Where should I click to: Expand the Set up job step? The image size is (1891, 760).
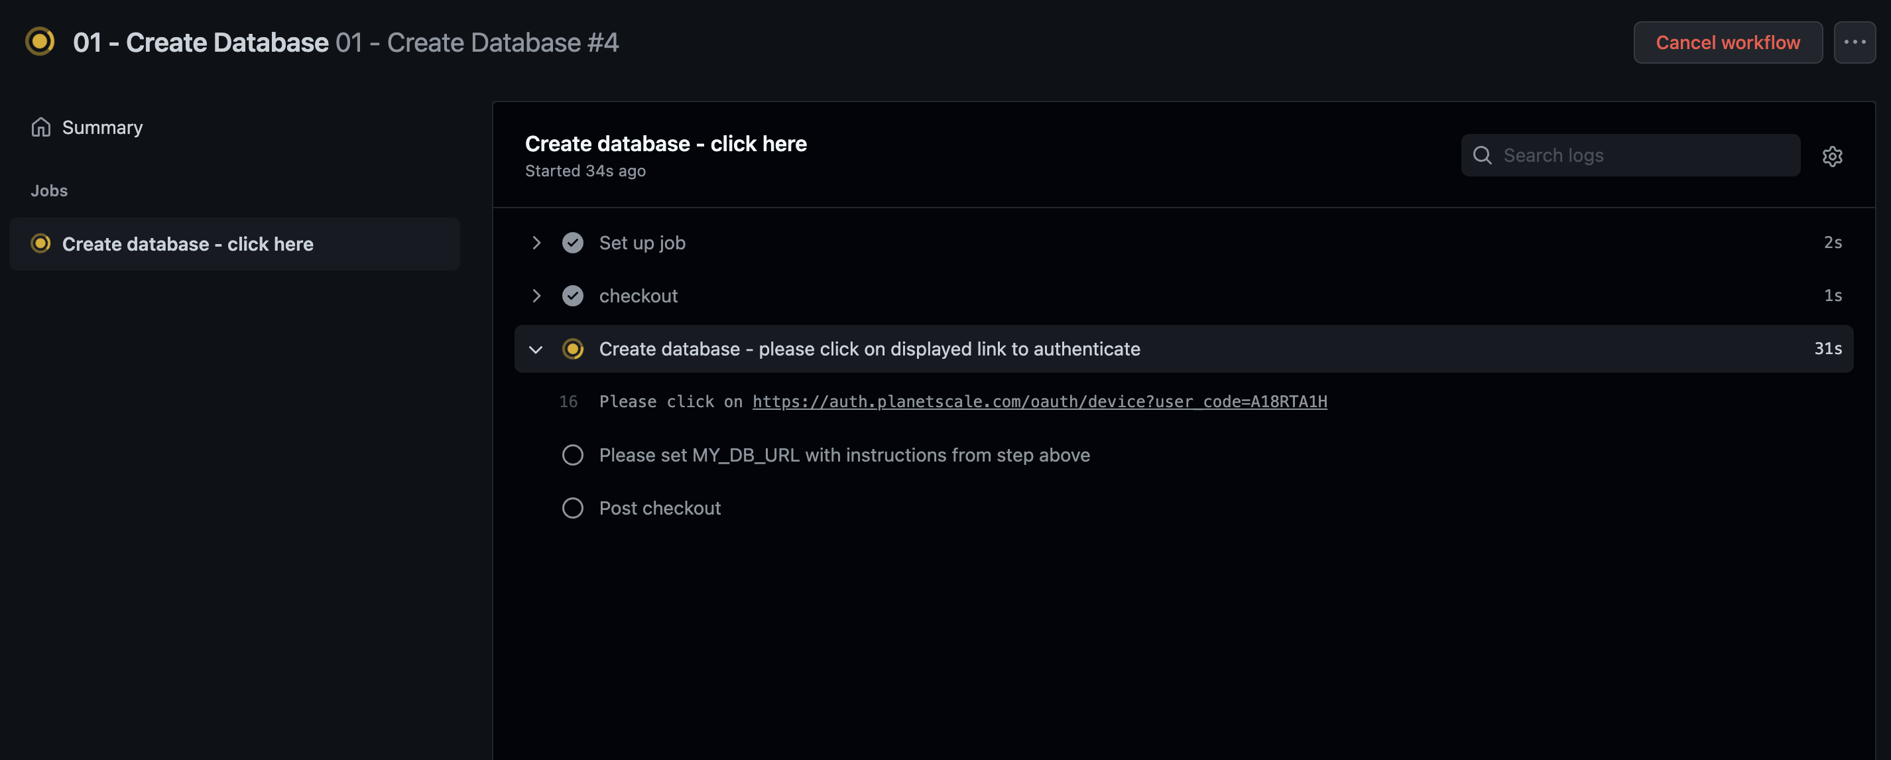tap(536, 242)
